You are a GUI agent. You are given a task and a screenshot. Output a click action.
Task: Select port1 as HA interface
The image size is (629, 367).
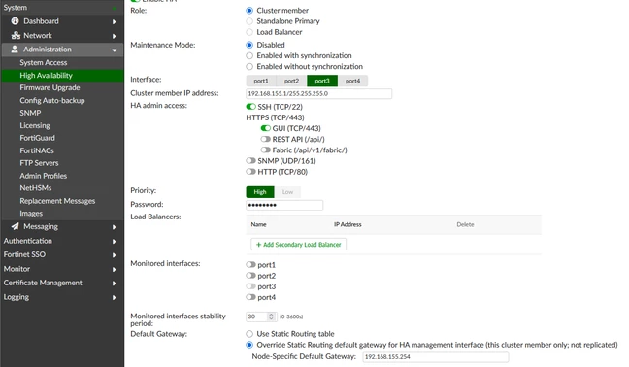pos(261,81)
